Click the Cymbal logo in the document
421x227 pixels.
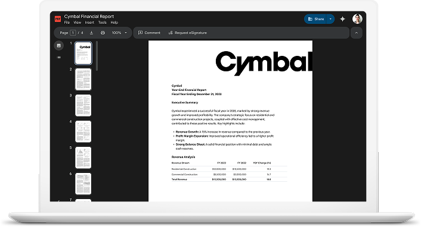click(264, 63)
